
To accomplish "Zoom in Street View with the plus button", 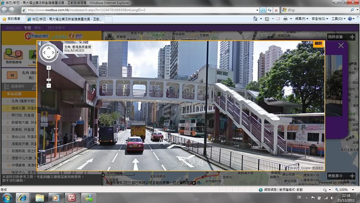I will [49, 68].
